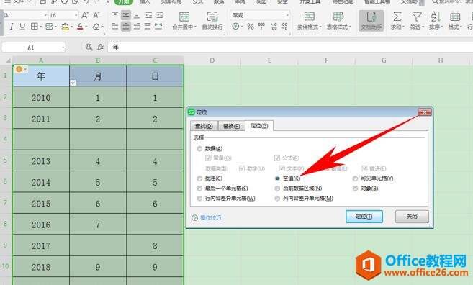Switch to the 替换(P) tab
Screen dimensions: 473x285
click(231, 126)
